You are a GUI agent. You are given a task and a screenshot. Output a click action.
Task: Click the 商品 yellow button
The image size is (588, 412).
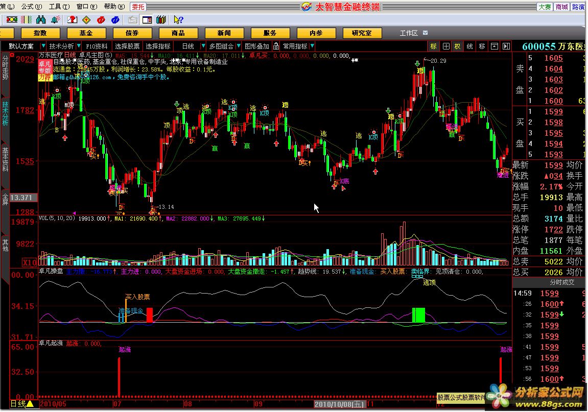coord(178,33)
